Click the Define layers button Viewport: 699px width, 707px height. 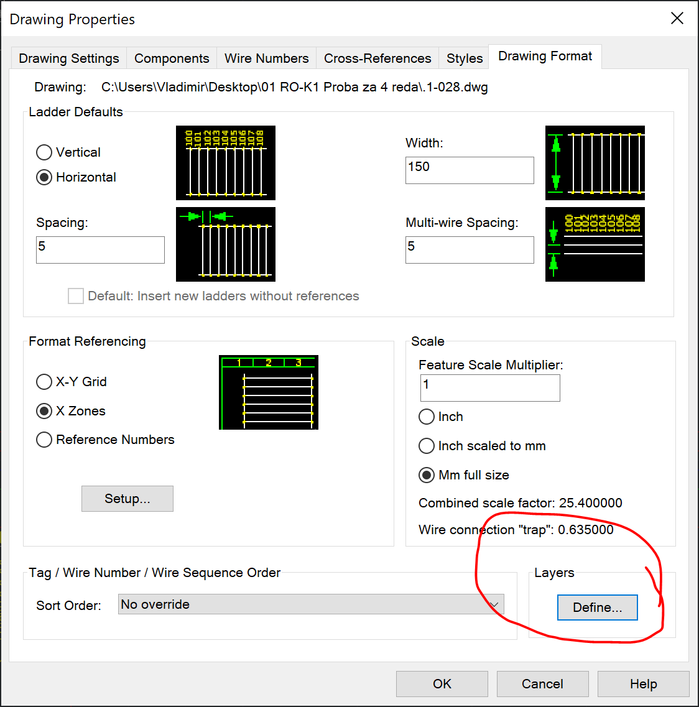click(x=597, y=608)
